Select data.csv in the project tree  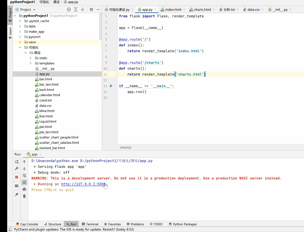[x=45, y=106]
